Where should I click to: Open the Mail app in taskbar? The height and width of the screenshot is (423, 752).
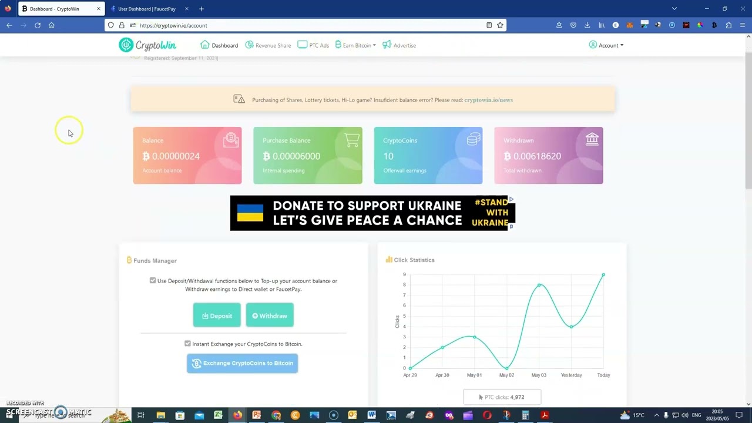(199, 415)
